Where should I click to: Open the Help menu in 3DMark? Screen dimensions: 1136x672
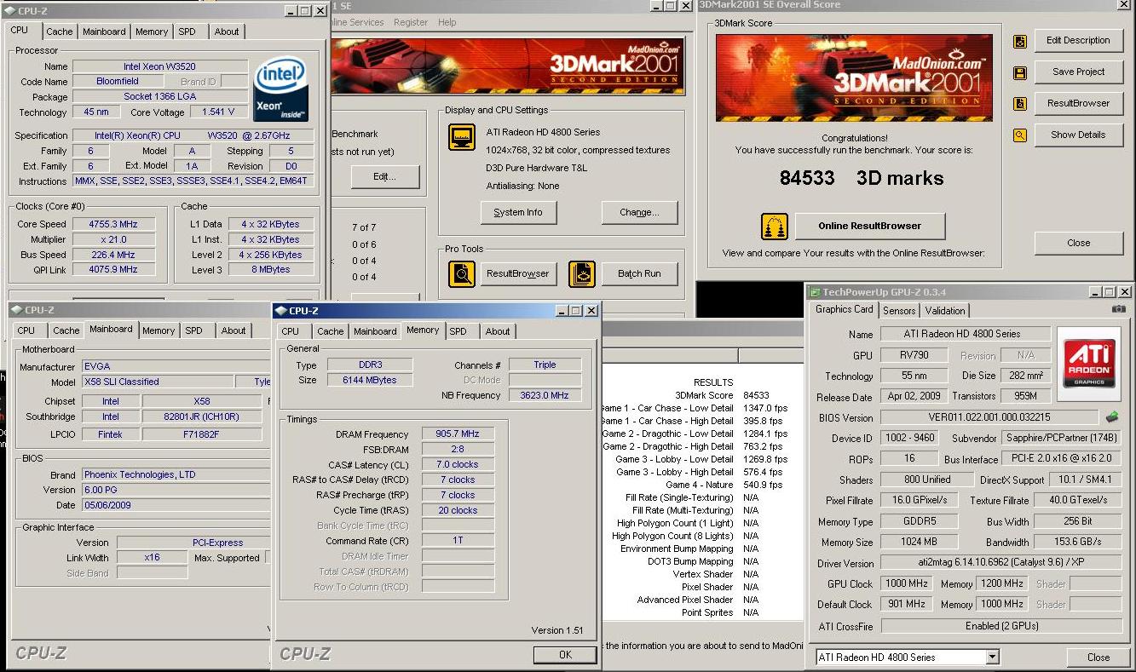point(447,22)
